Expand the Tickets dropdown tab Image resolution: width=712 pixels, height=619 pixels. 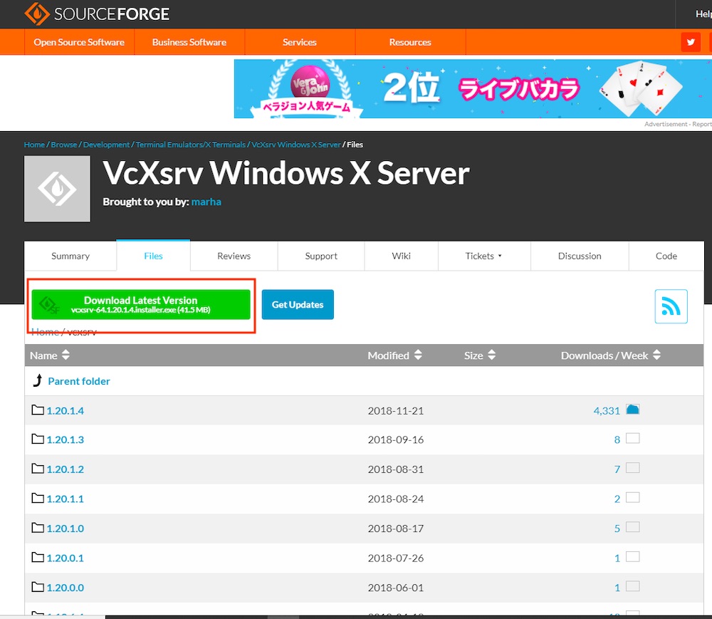(x=484, y=256)
